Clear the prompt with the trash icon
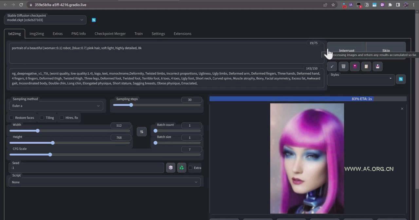Screen dimensions: 419x220 coord(343,67)
